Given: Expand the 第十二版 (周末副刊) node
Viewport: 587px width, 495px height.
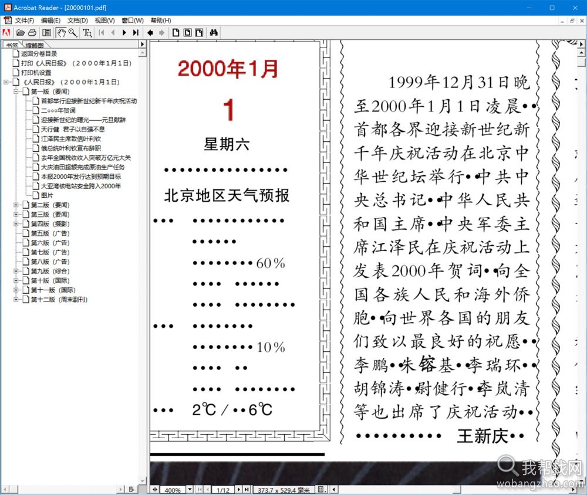Looking at the screenshot, I should (x=16, y=299).
